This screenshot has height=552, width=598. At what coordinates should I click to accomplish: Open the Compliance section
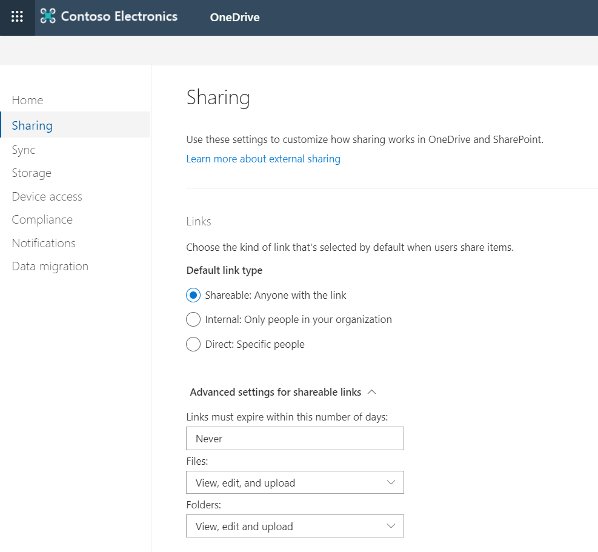click(42, 219)
